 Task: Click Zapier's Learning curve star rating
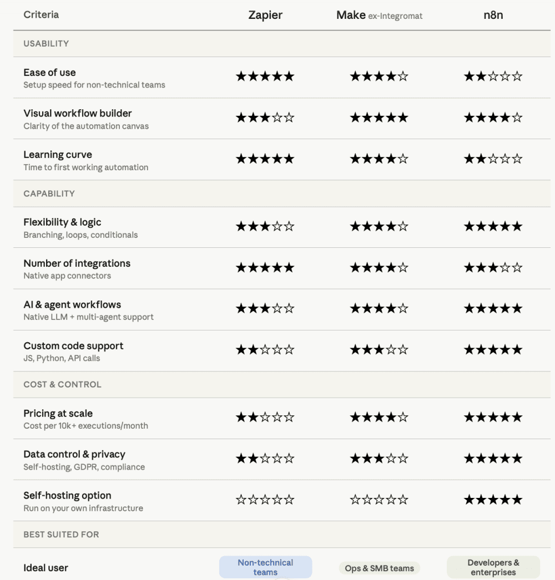(x=265, y=159)
